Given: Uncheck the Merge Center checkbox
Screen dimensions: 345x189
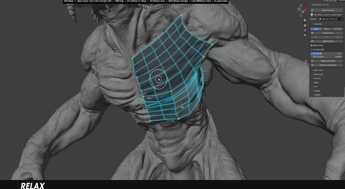Looking at the screenshot, I should (311, 45).
